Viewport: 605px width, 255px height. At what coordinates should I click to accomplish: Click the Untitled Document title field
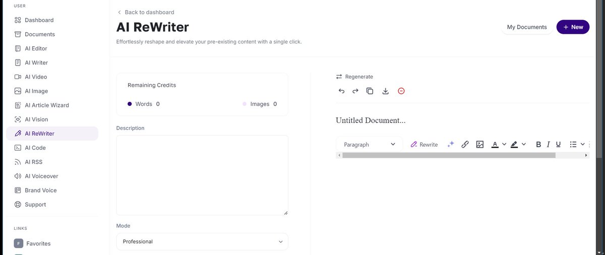click(371, 120)
